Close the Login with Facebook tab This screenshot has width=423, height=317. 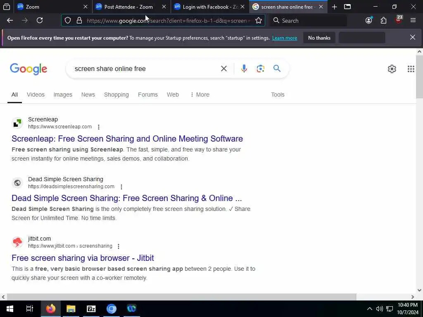(x=242, y=7)
